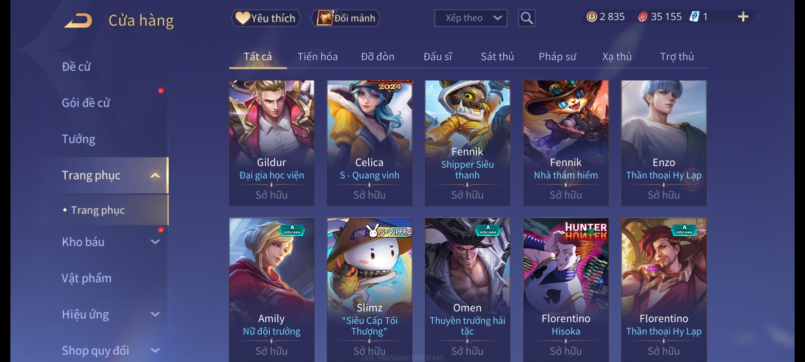
Task: Switch to the Tiến hóa tab
Action: click(318, 57)
